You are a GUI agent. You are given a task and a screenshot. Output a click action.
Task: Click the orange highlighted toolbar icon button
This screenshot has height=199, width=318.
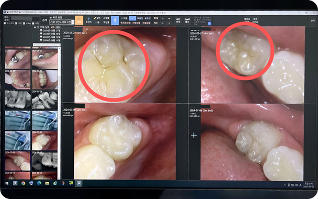(x=79, y=20)
